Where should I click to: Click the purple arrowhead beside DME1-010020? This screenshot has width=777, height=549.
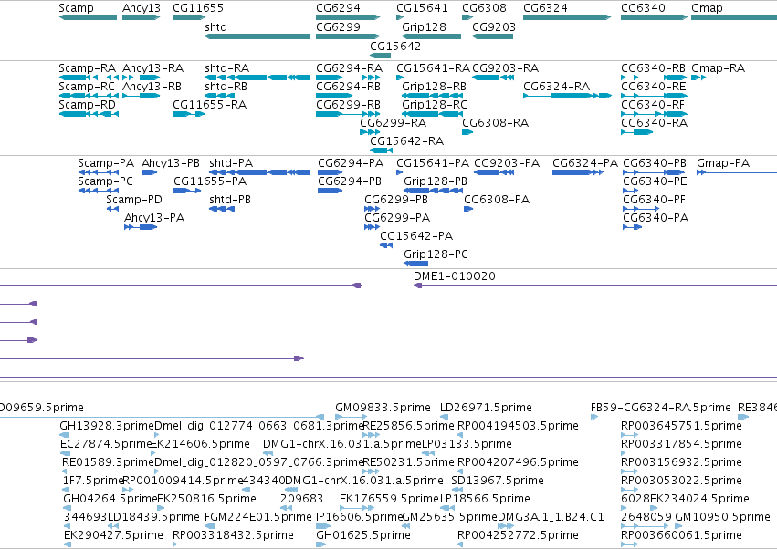(418, 285)
